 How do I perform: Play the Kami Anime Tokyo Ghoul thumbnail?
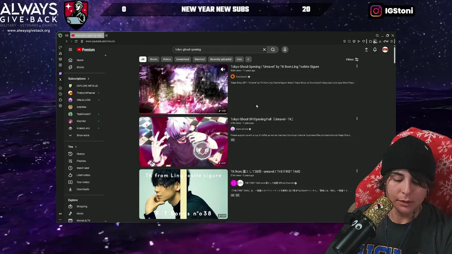pyautogui.click(x=183, y=141)
